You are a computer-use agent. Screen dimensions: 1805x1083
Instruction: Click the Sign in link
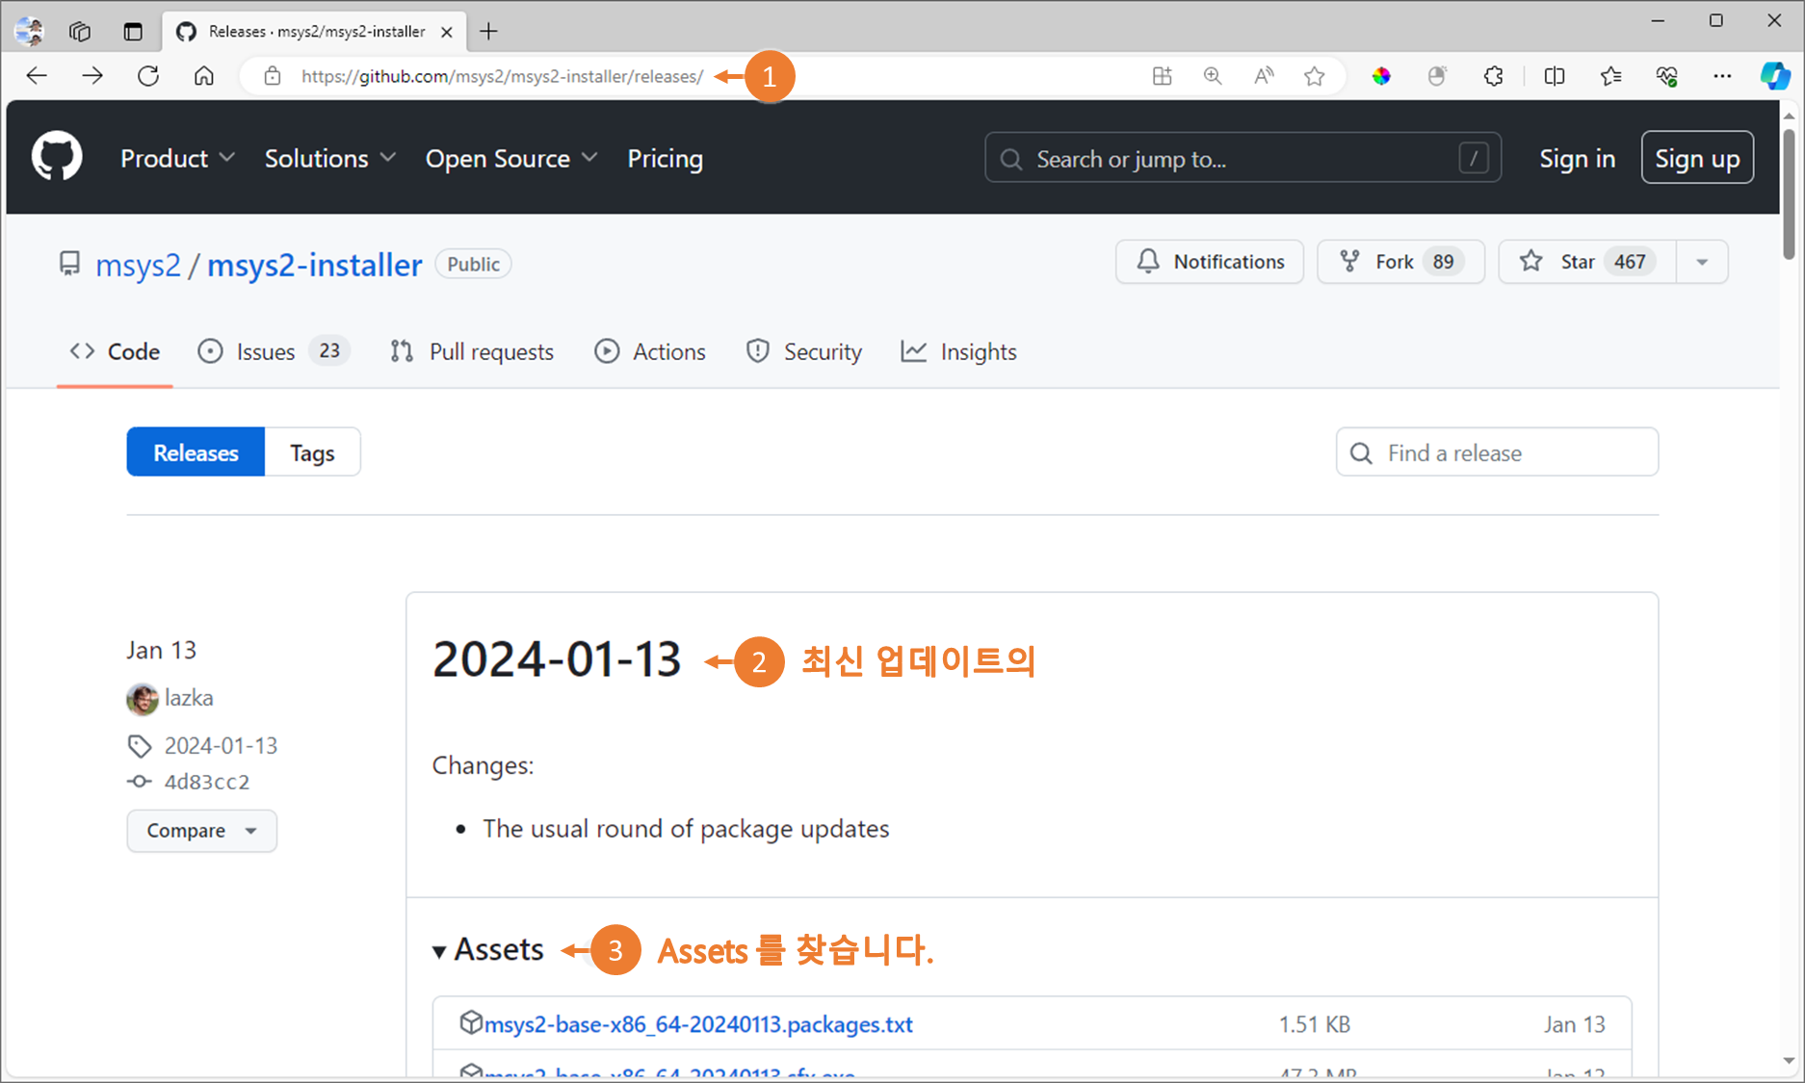pyautogui.click(x=1578, y=158)
